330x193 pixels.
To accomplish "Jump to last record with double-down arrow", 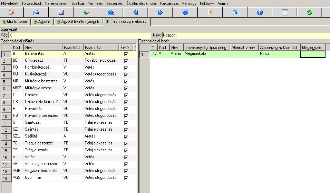I will [185, 13].
